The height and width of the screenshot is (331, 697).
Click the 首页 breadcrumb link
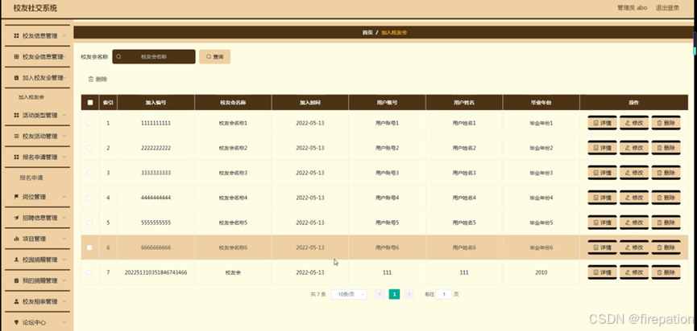coord(367,33)
